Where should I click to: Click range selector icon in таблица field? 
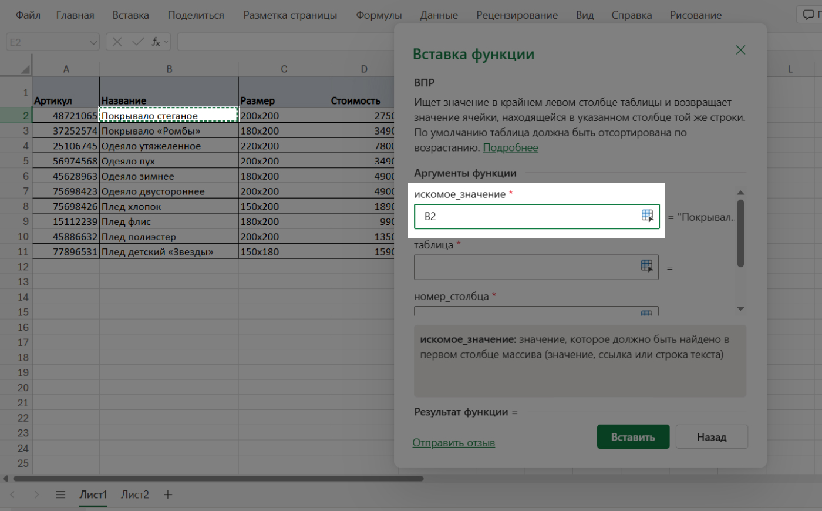[646, 266]
